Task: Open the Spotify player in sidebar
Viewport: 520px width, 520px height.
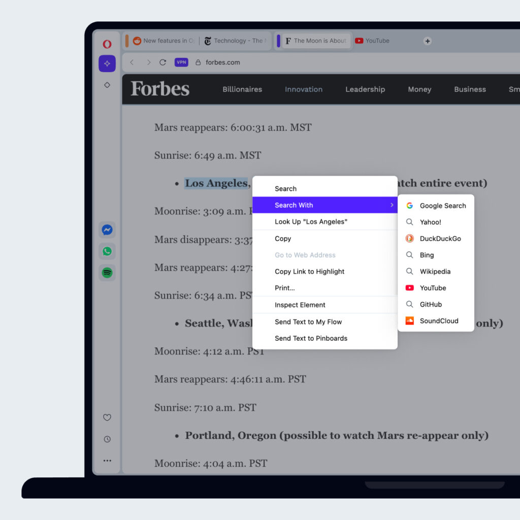Action: tap(107, 273)
